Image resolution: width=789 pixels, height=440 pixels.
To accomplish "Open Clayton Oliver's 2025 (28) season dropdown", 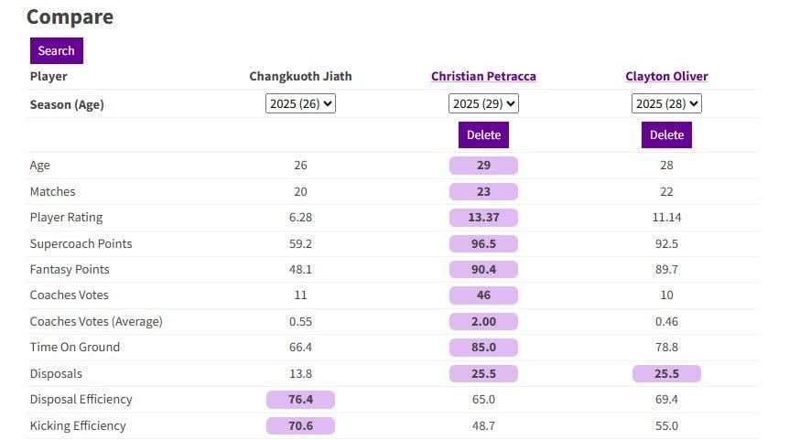I will click(x=666, y=104).
